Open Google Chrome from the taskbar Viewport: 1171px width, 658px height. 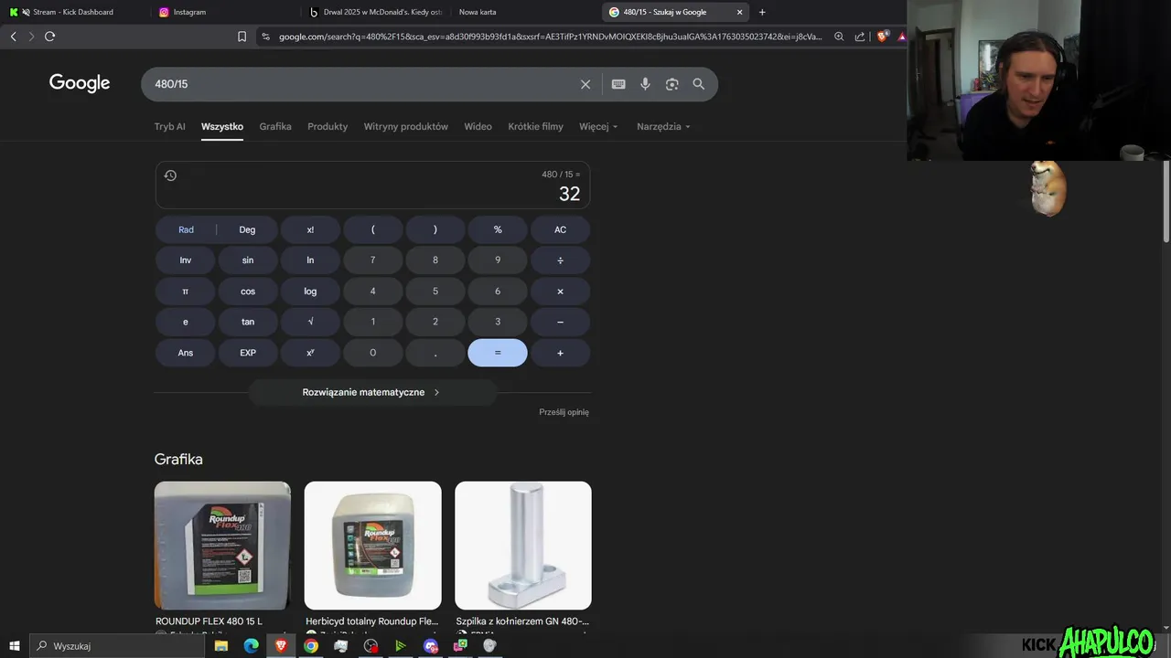point(311,645)
